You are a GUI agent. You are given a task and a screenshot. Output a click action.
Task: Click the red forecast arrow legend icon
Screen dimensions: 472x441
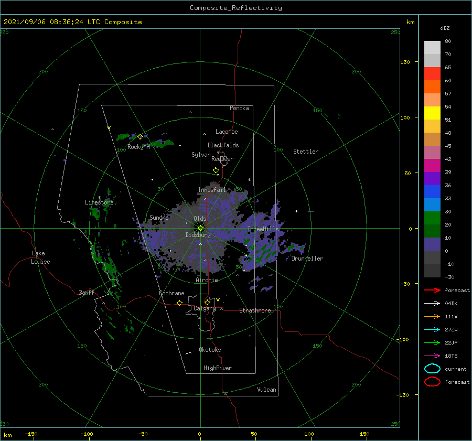click(432, 290)
